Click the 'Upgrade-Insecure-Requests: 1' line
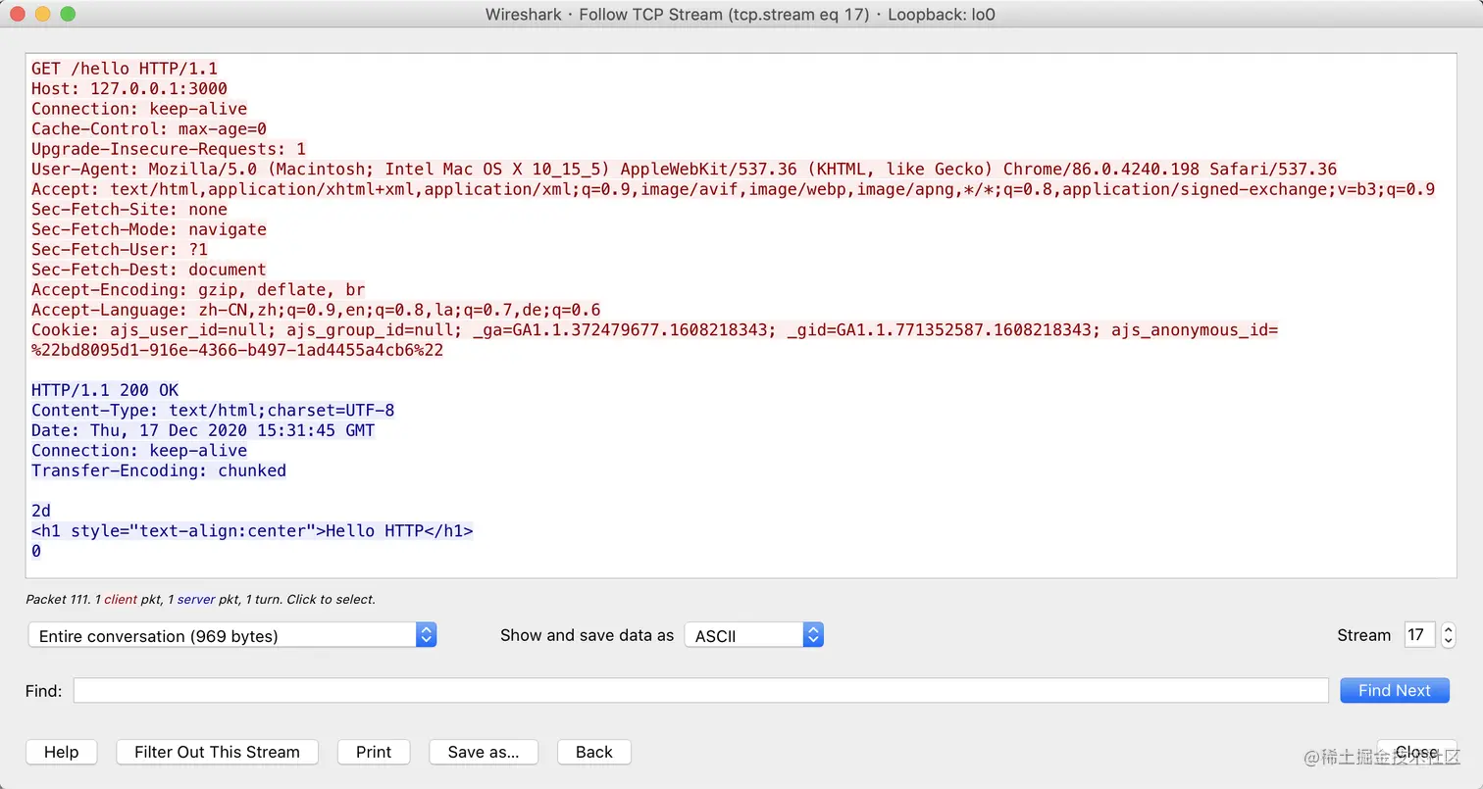 pyautogui.click(x=169, y=149)
